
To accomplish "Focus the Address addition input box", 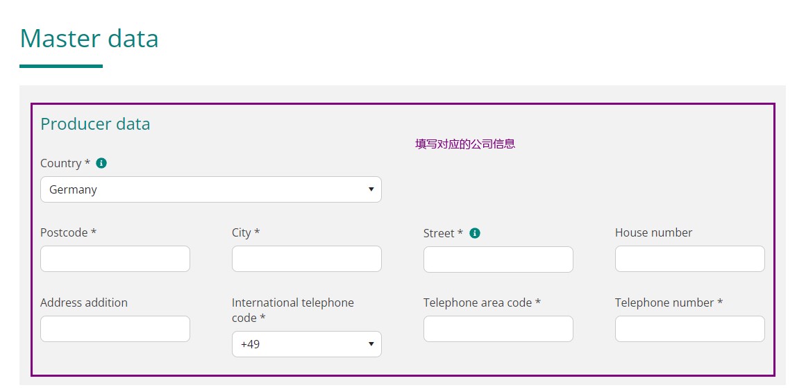I will tap(115, 329).
